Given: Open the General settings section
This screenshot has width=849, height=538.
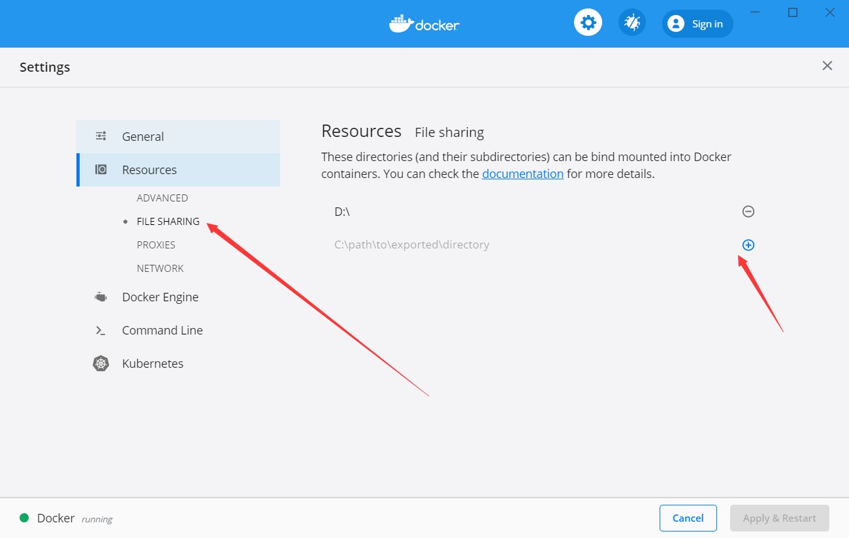Looking at the screenshot, I should tap(178, 136).
